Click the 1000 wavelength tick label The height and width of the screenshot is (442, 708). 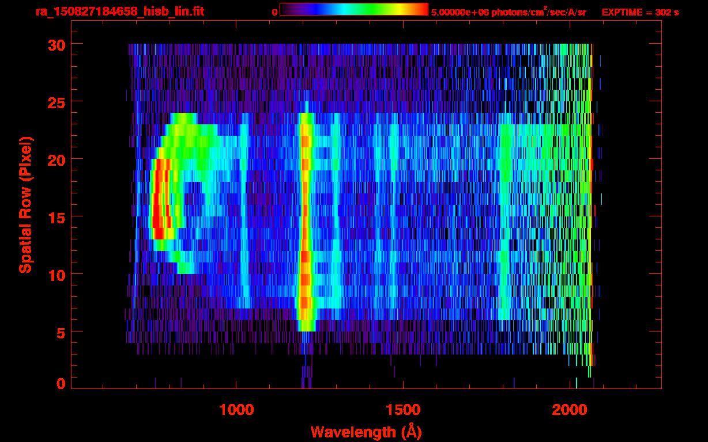(x=236, y=409)
